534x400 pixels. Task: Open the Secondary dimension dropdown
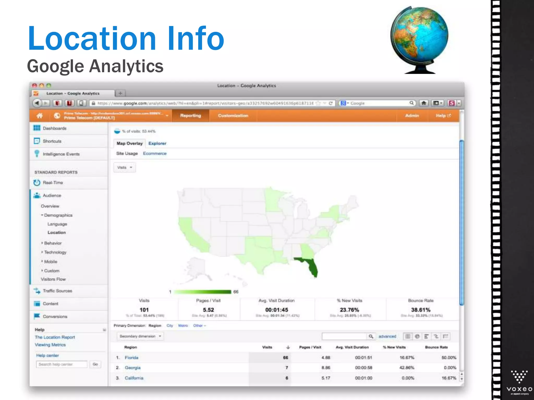click(140, 336)
